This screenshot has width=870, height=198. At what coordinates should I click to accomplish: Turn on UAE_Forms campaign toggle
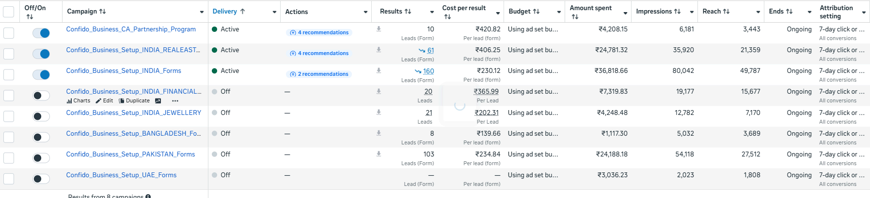coord(41,178)
